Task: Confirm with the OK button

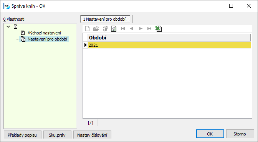Action: 210,134
